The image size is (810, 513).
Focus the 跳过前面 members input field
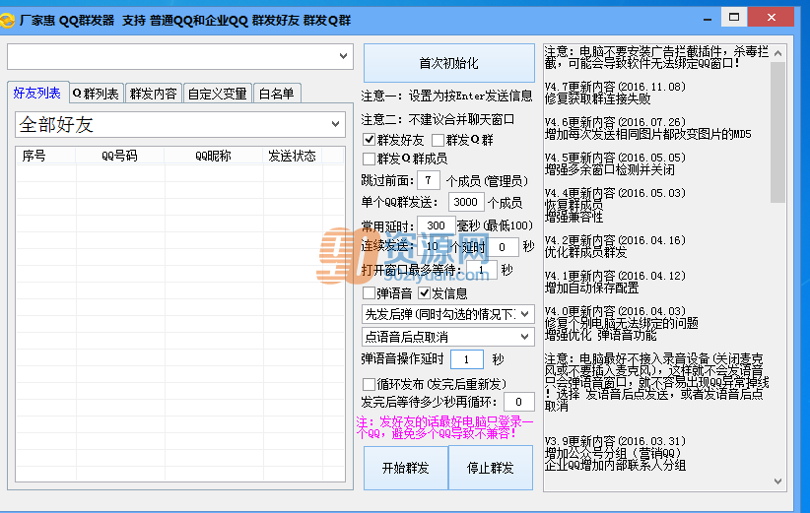coord(429,180)
